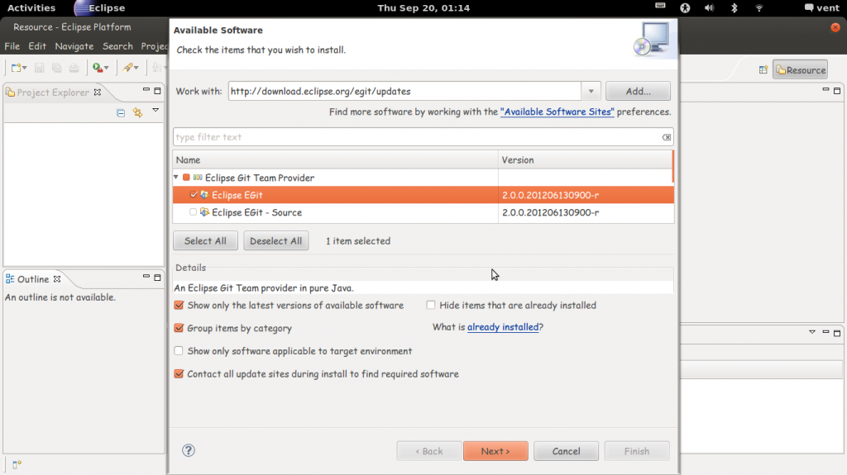The height and width of the screenshot is (475, 847).
Task: Click the Save toolbar icon
Action: [x=39, y=68]
